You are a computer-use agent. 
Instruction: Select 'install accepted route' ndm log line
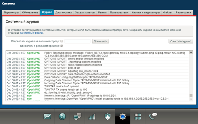pos(97,99)
